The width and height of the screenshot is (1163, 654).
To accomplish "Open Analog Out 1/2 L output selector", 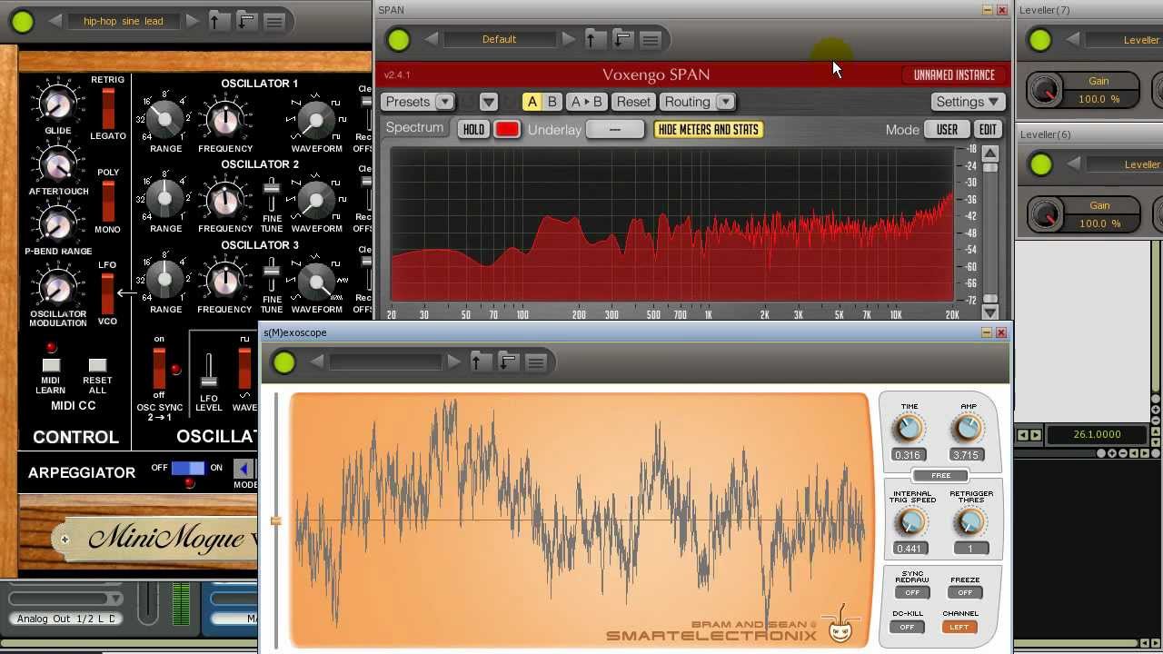I will (x=67, y=619).
